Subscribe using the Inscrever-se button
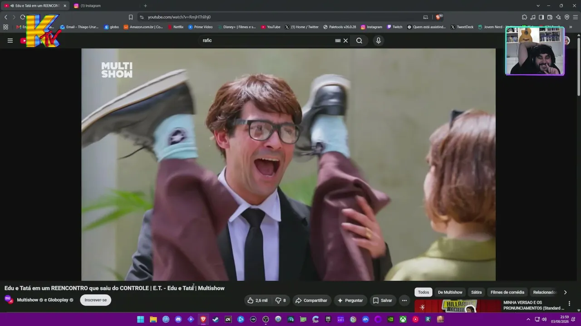581x326 pixels. (x=95, y=300)
